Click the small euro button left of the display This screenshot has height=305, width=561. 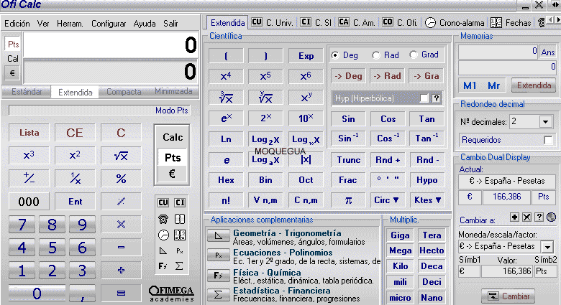12,73
